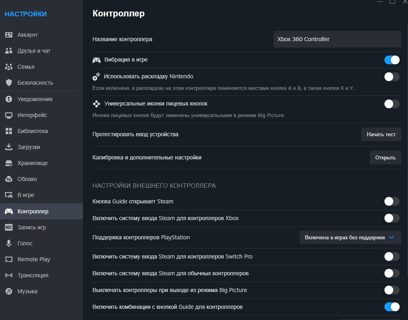Click the Хранилище drive icon
Screen dimensions: 408x320
click(9, 163)
